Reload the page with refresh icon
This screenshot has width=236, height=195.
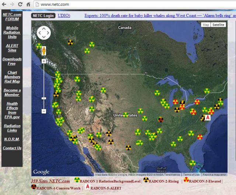(x=20, y=4)
